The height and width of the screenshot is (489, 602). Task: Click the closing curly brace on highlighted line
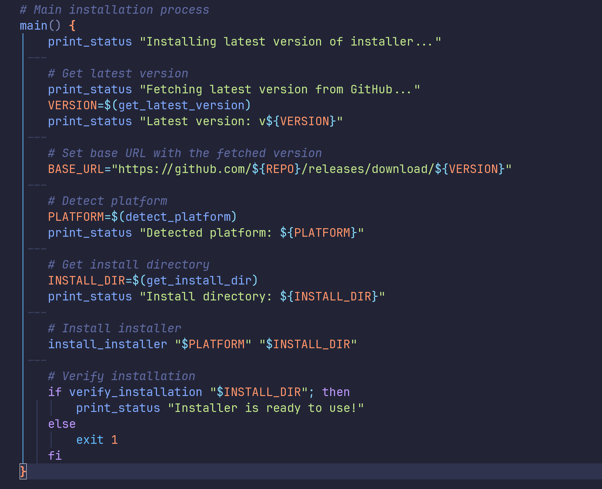[23, 472]
